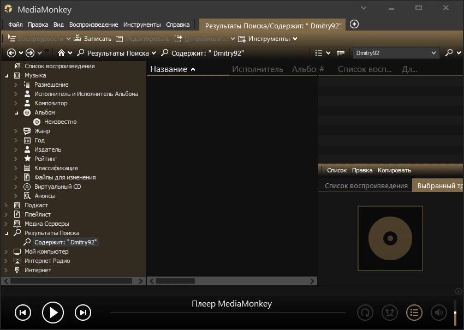Collapse the Альбом tree node
Image resolution: width=464 pixels, height=330 pixels.
click(x=16, y=113)
